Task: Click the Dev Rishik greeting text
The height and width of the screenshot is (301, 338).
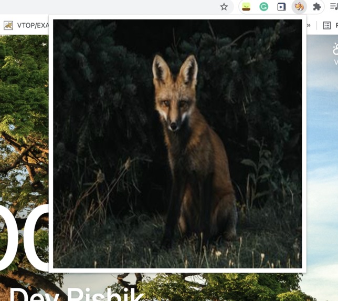Action: click(77, 295)
